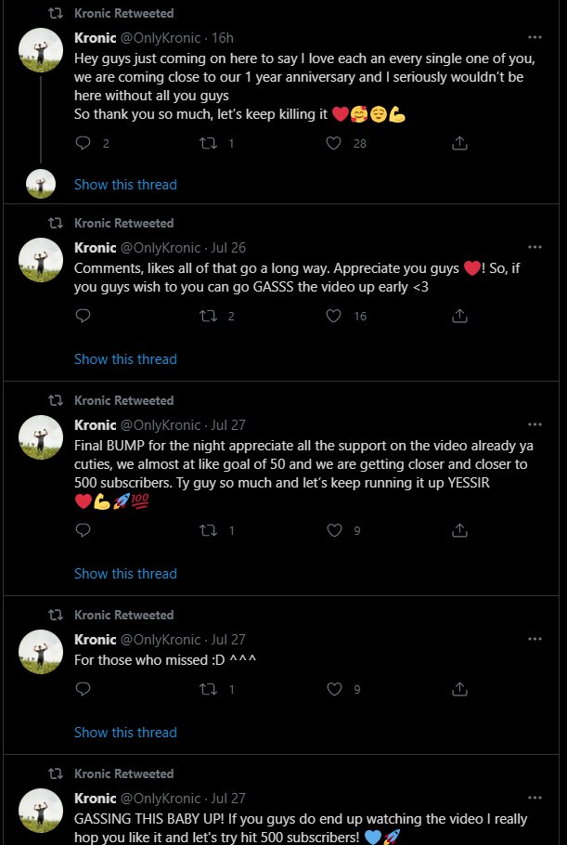Share the Final BUMP tweet
Image resolution: width=567 pixels, height=845 pixels.
point(459,530)
